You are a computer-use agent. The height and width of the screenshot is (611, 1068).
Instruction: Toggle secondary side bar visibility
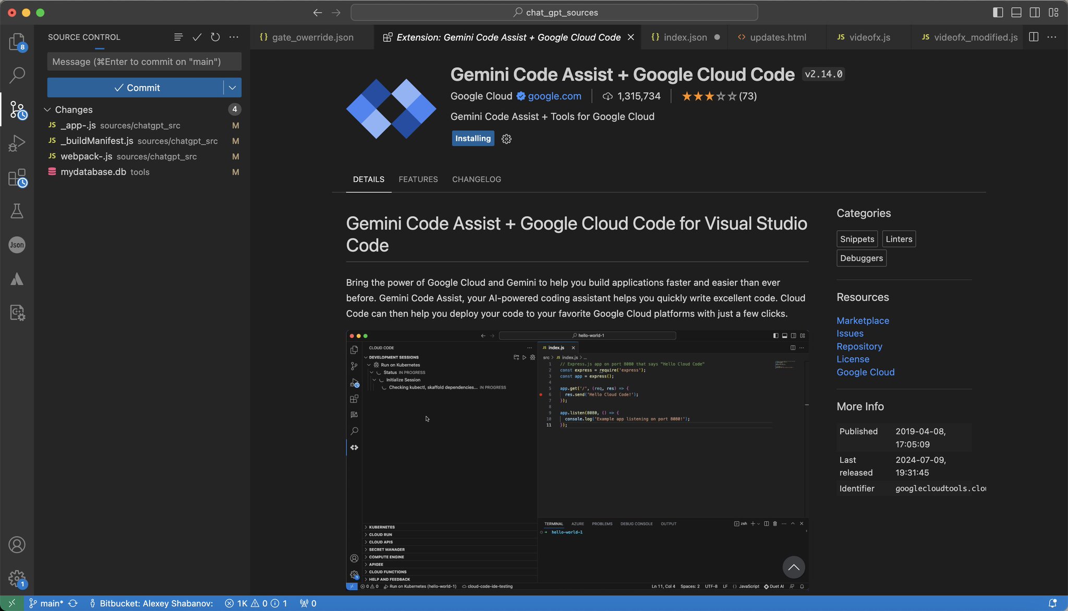(1035, 13)
